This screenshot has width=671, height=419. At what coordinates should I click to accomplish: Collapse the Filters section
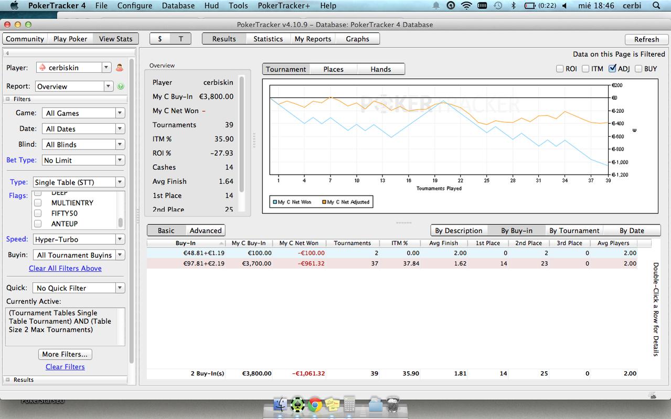coord(8,99)
